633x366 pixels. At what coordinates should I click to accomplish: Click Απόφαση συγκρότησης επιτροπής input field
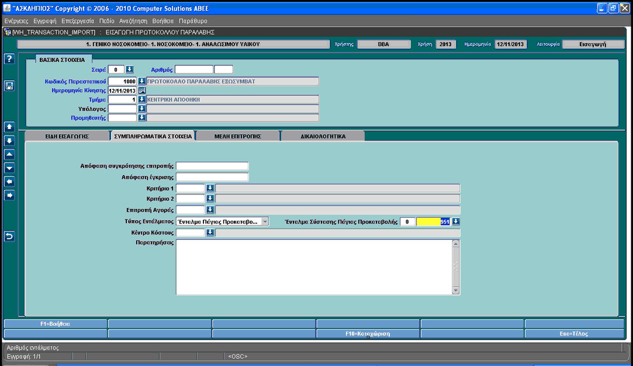click(x=212, y=166)
